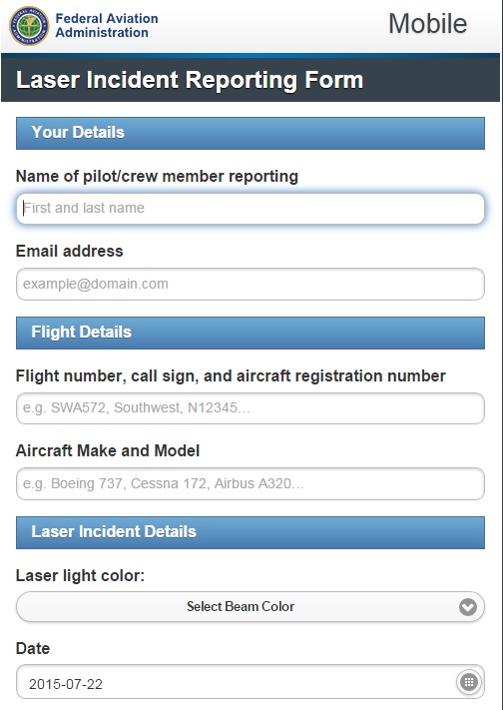Click the Email address input field
503x710 pixels.
point(251,284)
